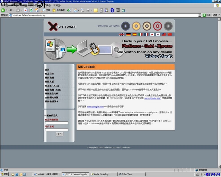This screenshot has height=177, width=221.
Task: Expand the Mail button dropdown arrow
Action: coord(79,10)
